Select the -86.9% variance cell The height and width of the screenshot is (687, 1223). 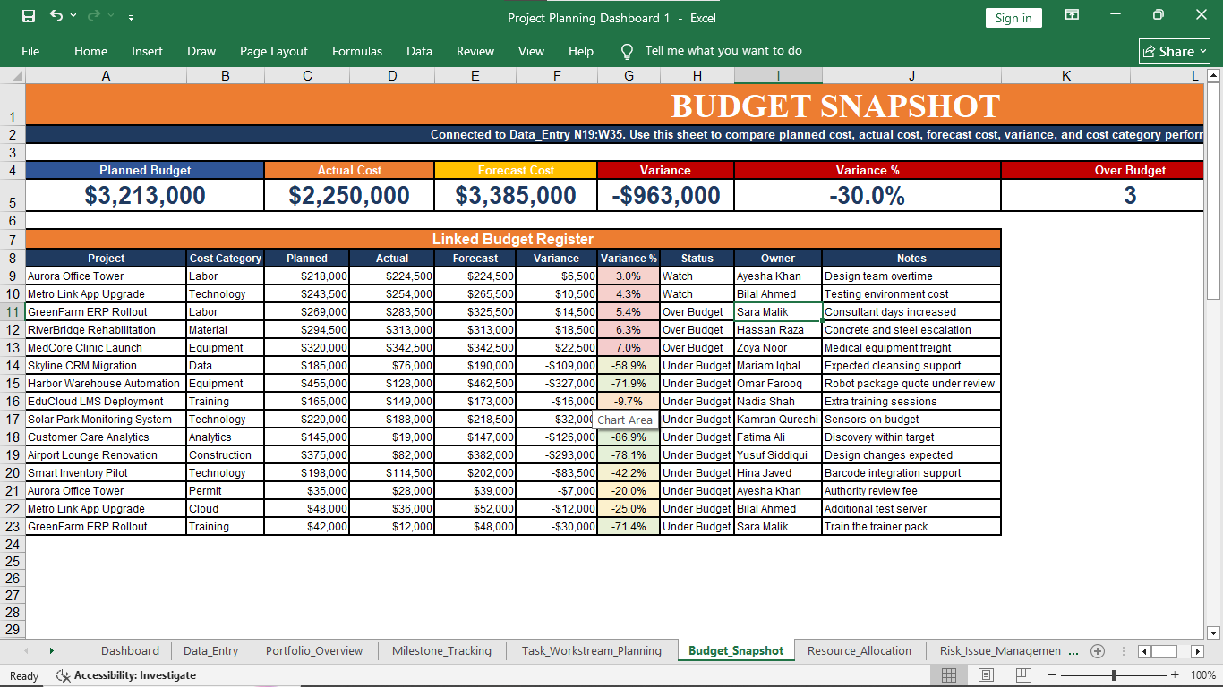pyautogui.click(x=629, y=437)
